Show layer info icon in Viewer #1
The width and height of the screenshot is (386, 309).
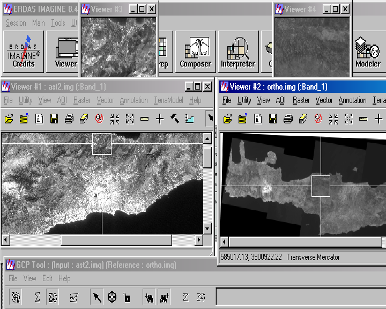(39, 119)
